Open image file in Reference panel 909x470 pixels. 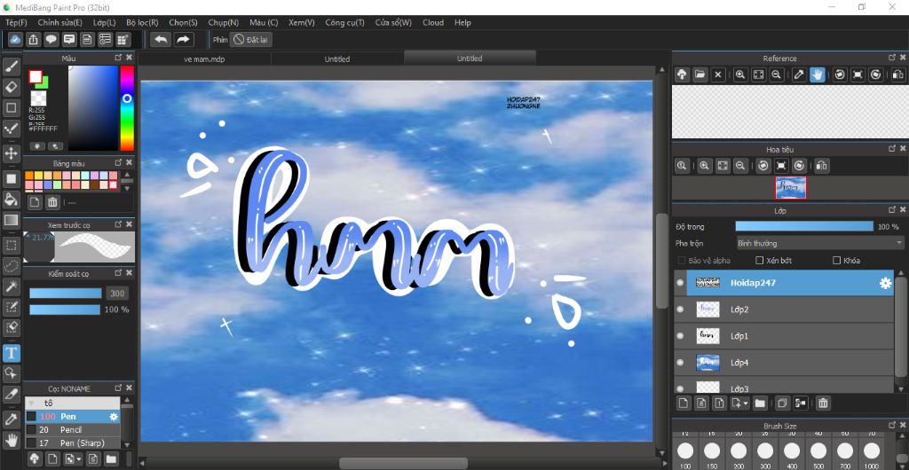click(700, 74)
